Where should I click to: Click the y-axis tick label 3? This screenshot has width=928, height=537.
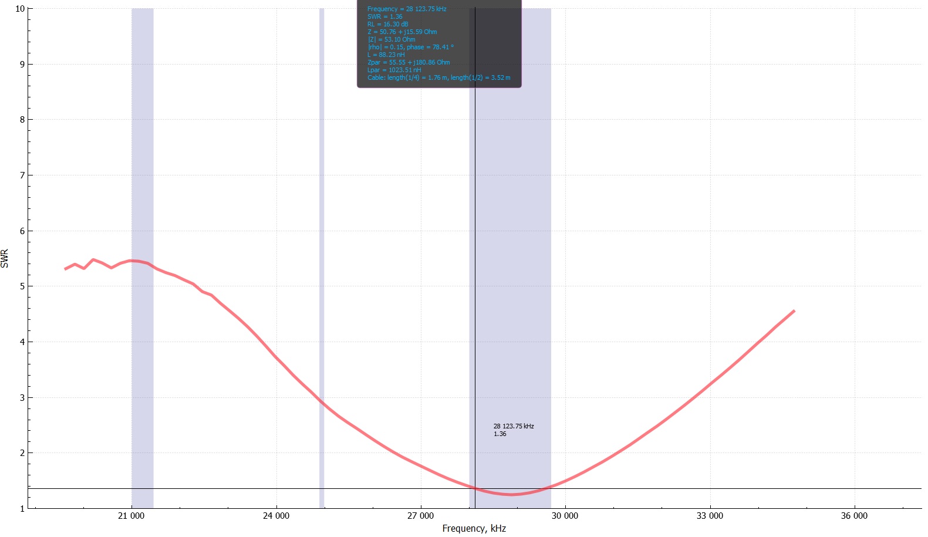pyautogui.click(x=22, y=397)
